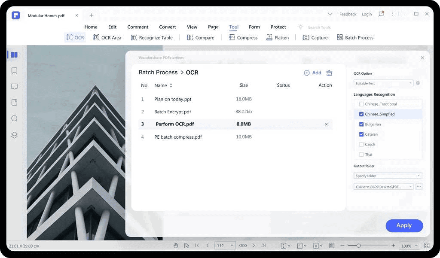Uncheck Chinese_Simplified language

tap(361, 114)
